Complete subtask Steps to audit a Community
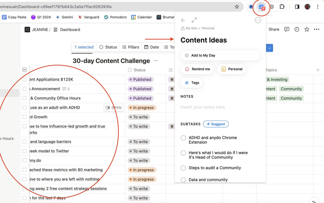Image resolution: width=324 pixels, height=203 pixels. [183, 168]
